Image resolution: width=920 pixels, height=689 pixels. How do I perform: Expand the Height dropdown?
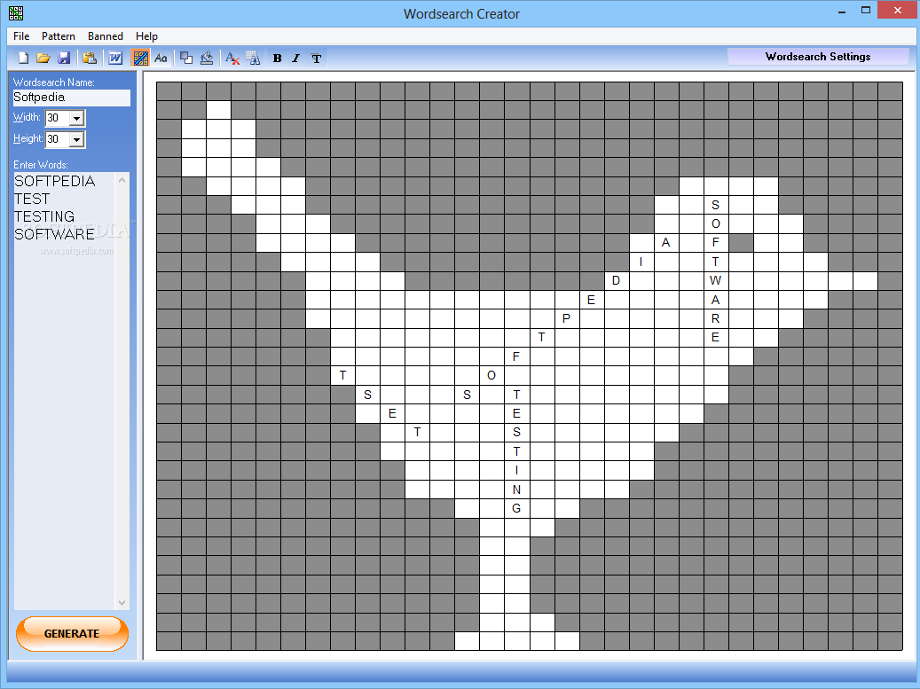click(x=77, y=139)
